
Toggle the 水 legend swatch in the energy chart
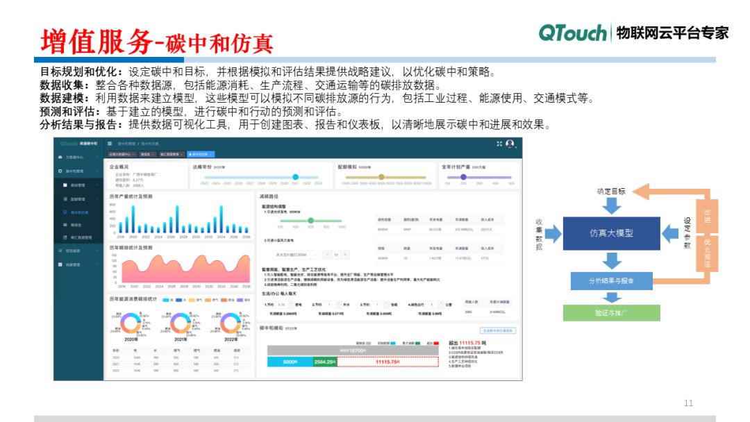click(x=179, y=300)
